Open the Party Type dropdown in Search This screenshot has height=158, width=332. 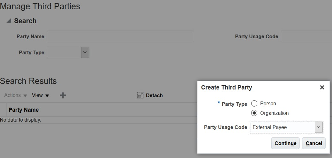pyautogui.click(x=85, y=53)
